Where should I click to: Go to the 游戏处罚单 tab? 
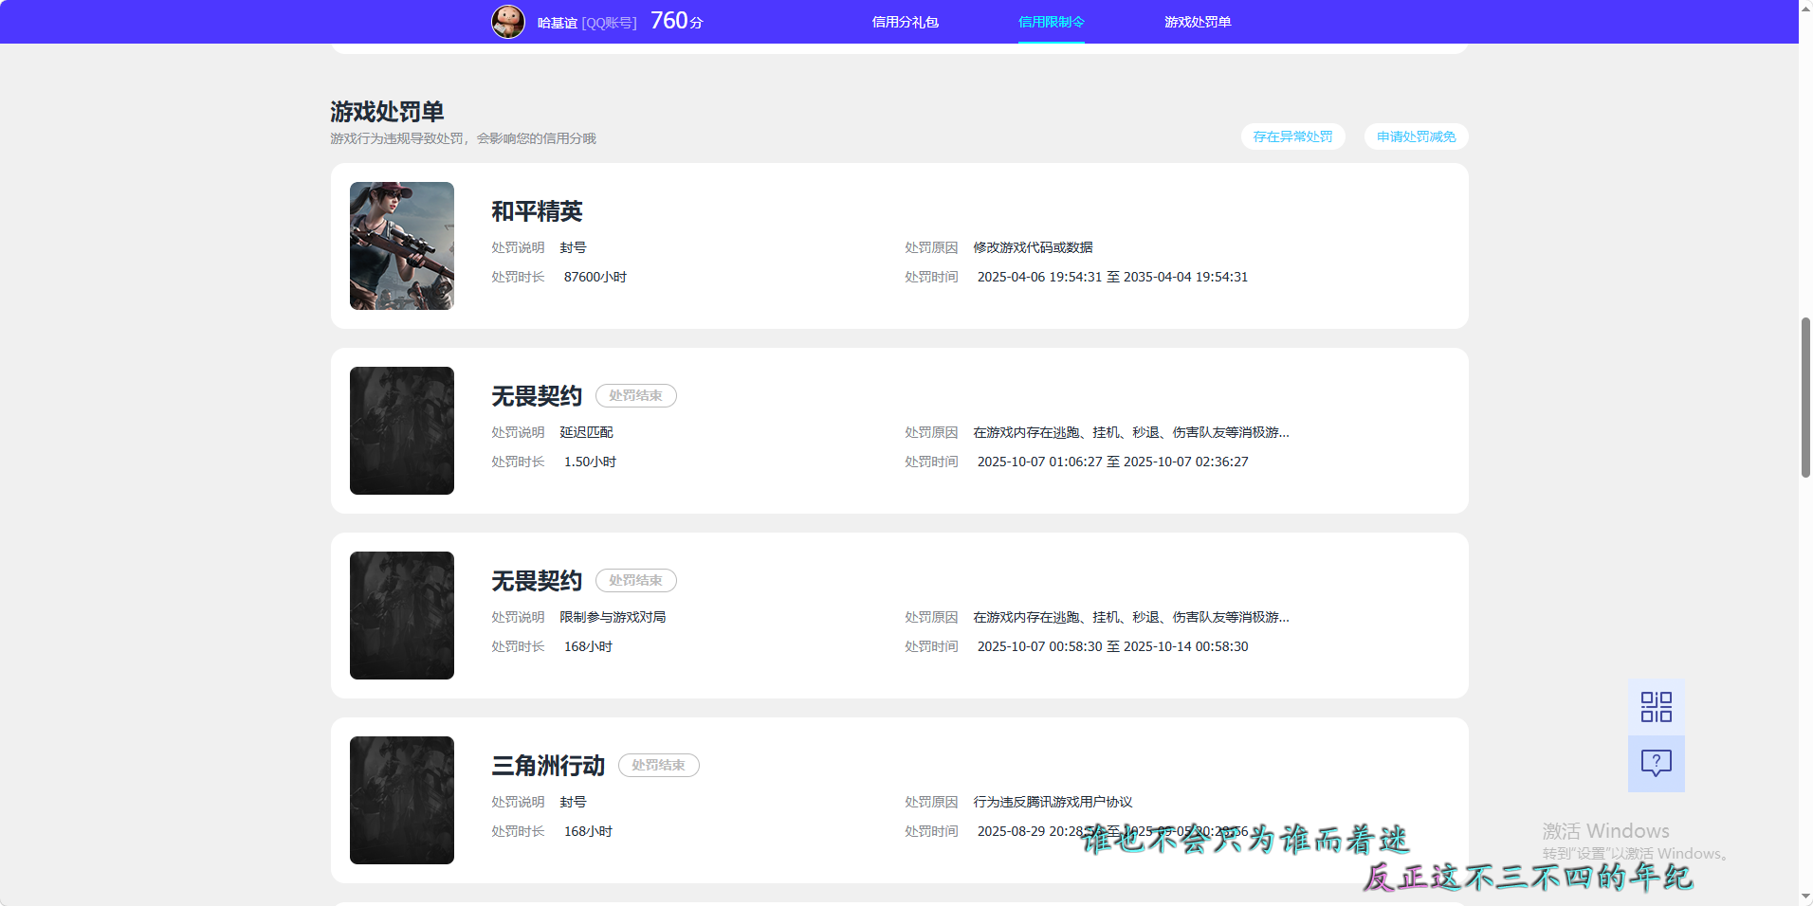1197,22
